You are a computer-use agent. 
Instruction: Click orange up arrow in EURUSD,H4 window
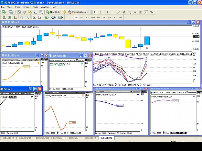38,63
